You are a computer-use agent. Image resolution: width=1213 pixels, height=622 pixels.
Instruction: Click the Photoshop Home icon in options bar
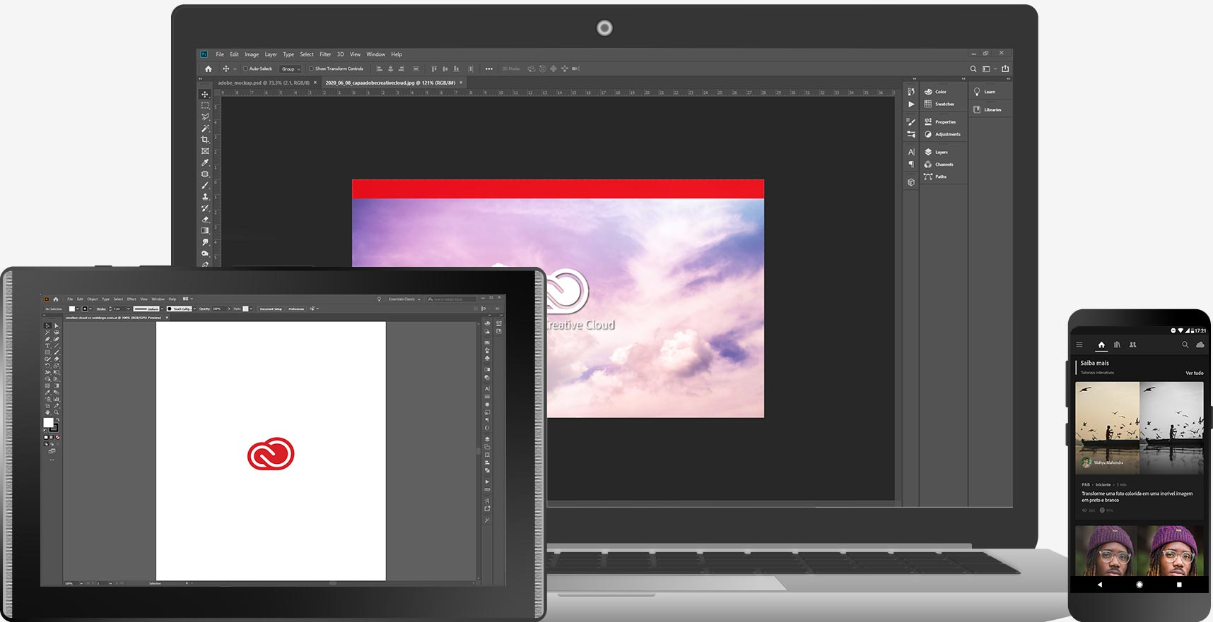(208, 68)
